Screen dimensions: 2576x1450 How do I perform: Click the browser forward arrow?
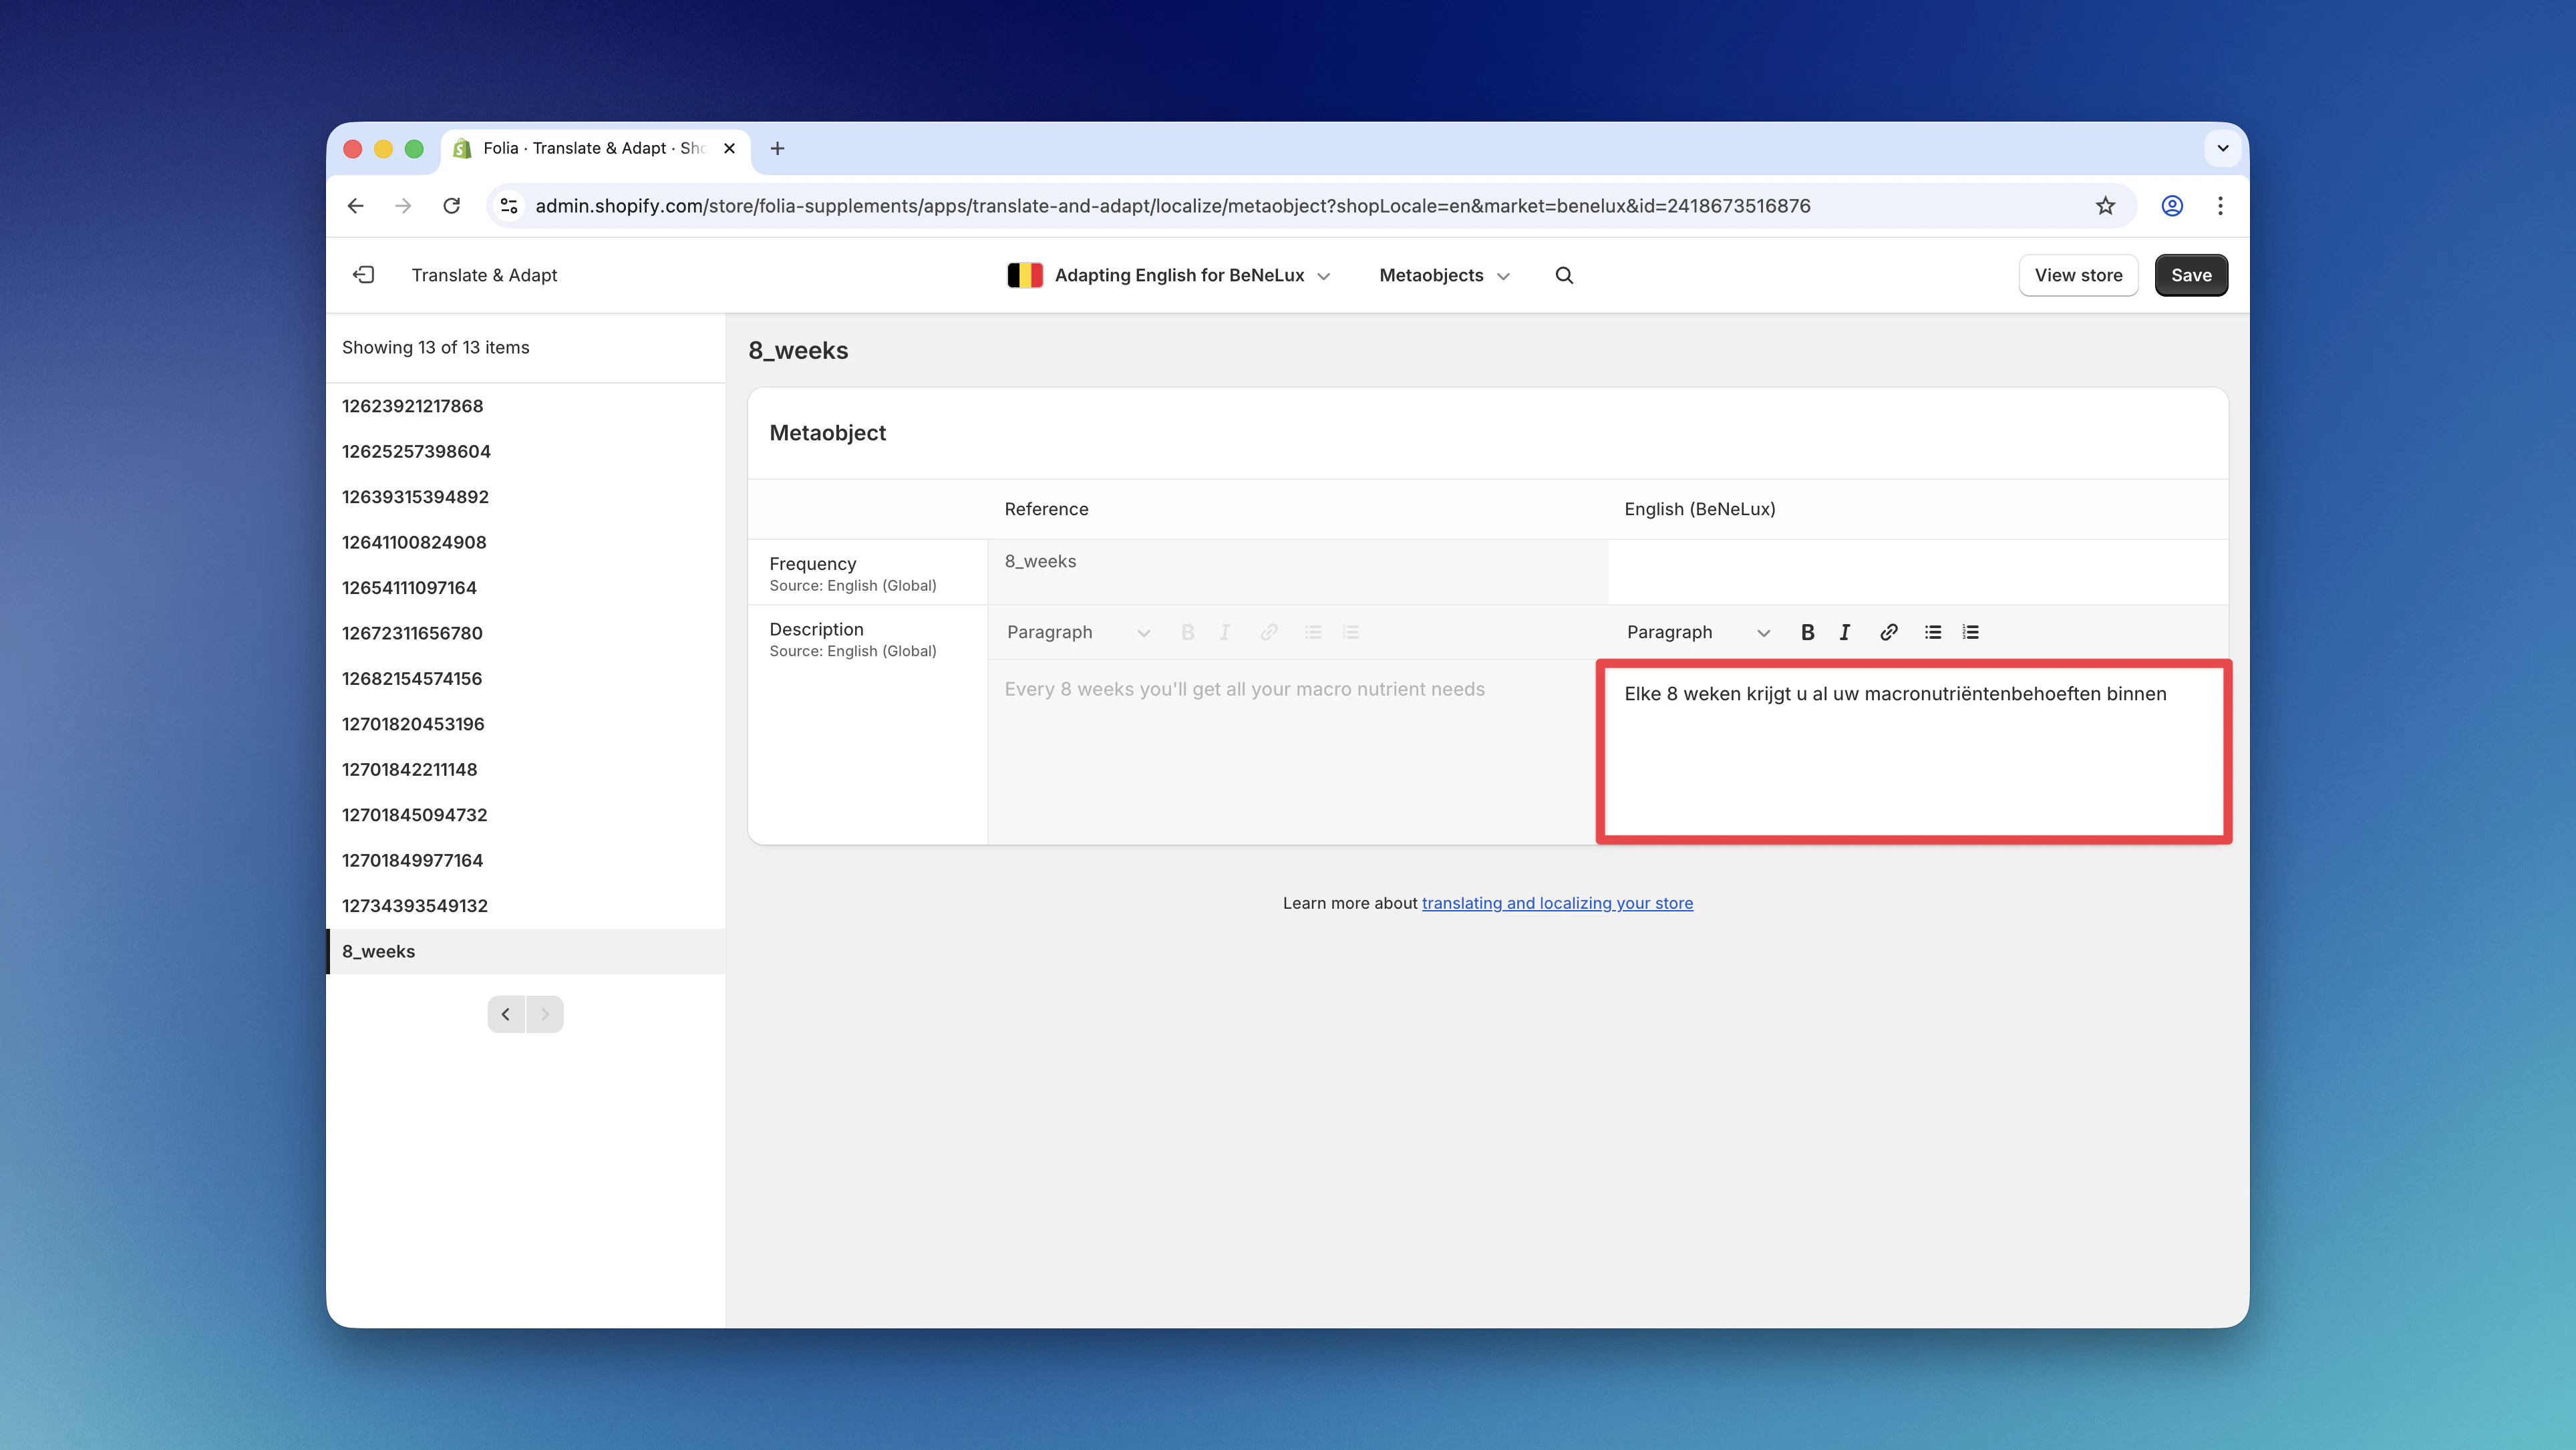(x=403, y=206)
